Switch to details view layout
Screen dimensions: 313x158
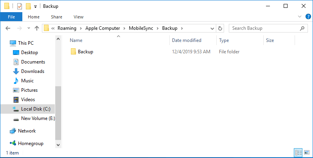pyautogui.click(x=298, y=152)
